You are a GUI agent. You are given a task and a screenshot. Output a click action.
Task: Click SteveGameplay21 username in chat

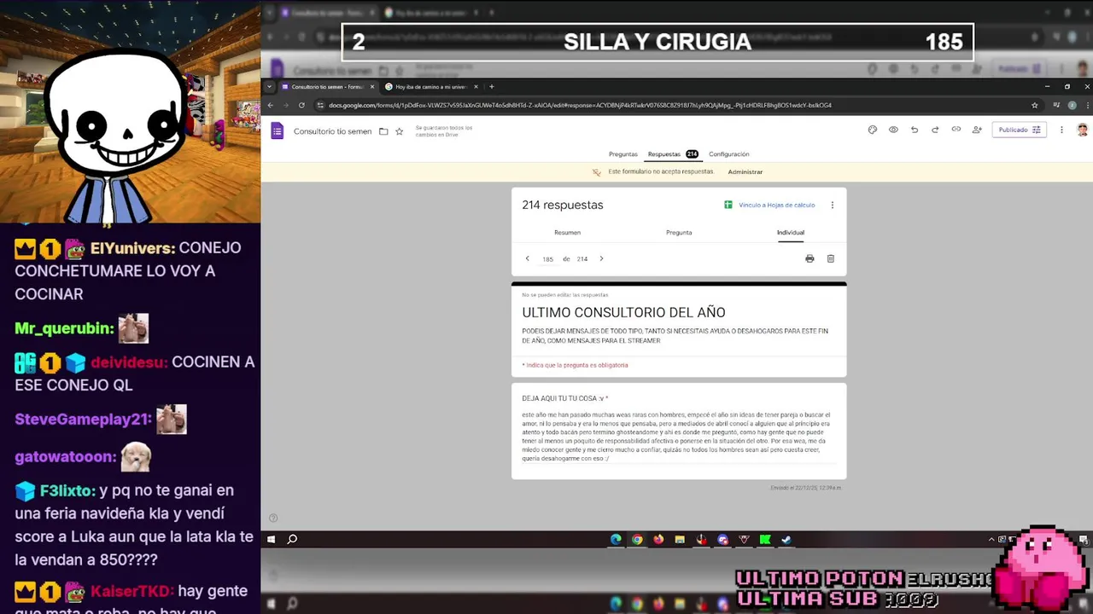83,420
